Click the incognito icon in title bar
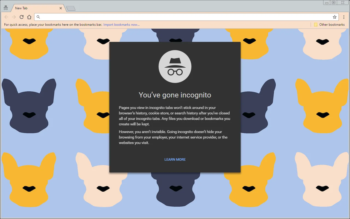 5,8
